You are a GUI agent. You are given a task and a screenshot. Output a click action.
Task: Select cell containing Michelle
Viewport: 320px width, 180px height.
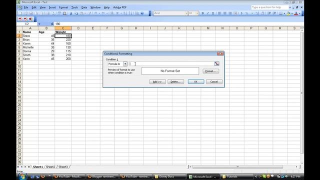30,47
